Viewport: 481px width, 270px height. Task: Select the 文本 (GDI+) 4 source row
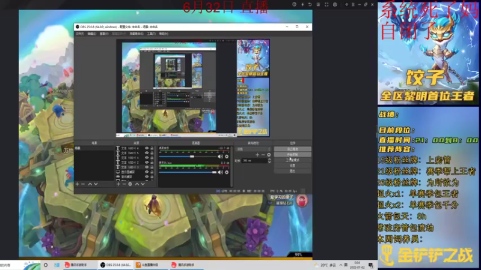coord(135,158)
